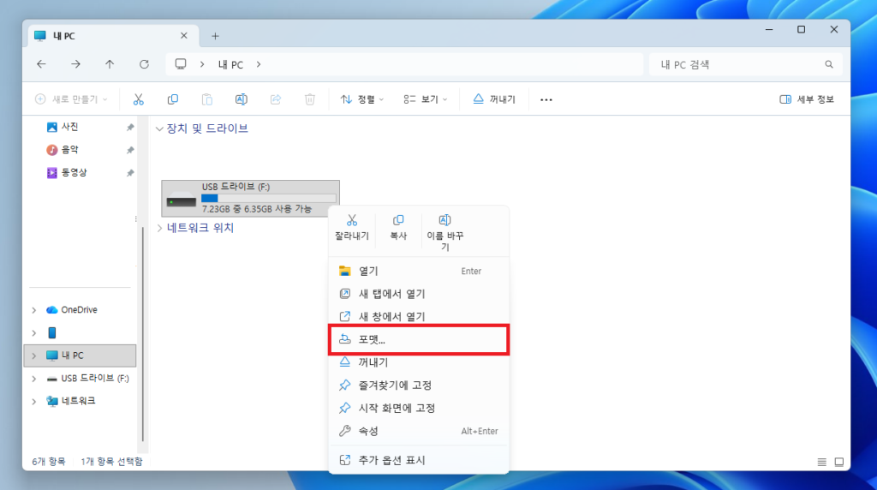877x490 pixels.
Task: Toggle the 세부 정보 details pane
Action: pos(806,99)
